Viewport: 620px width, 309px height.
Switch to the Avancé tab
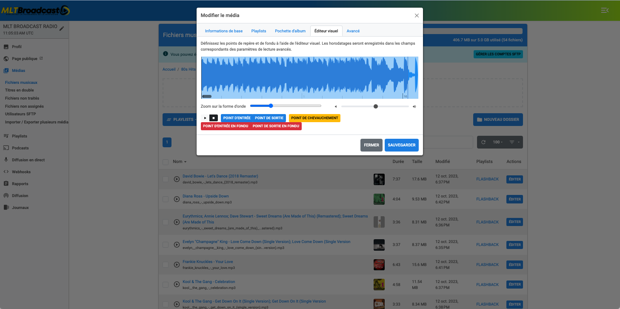point(353,31)
